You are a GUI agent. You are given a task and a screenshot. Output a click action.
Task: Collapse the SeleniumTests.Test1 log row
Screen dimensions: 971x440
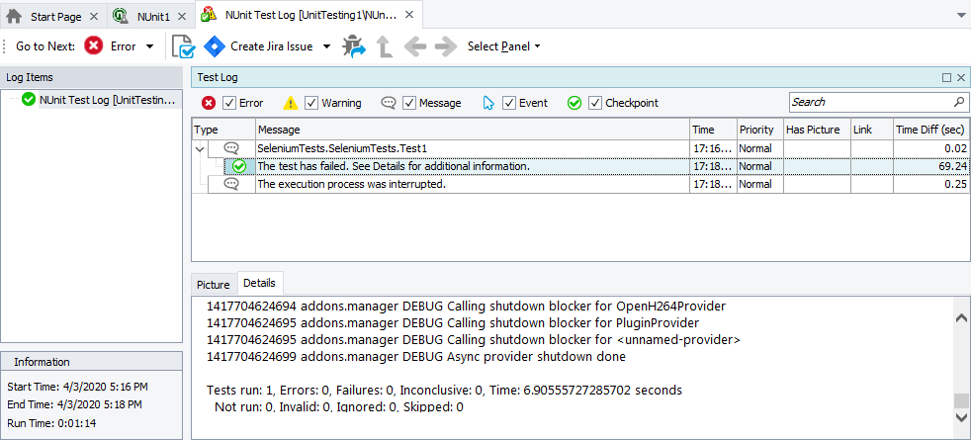point(201,148)
